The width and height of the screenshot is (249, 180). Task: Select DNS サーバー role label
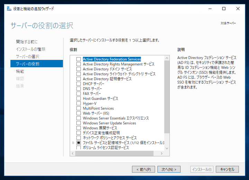click(92, 89)
